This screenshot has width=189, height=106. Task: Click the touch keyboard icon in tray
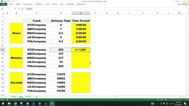[152, 103]
